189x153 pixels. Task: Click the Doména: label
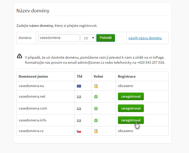pos(25,38)
